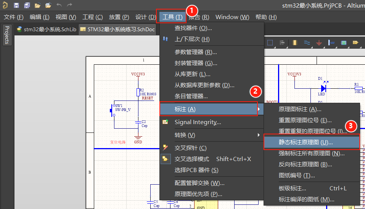Expand the 转换 (V) submenu
The image size is (365, 209).
point(212,135)
